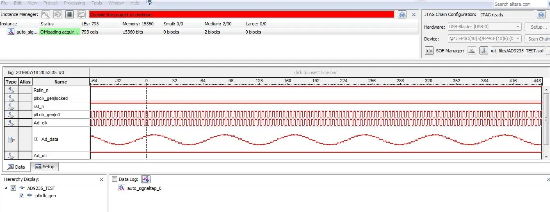Click the auto_sig instance icon in Instance Manager
Image resolution: width=550 pixels, height=212 pixels.
point(11,32)
